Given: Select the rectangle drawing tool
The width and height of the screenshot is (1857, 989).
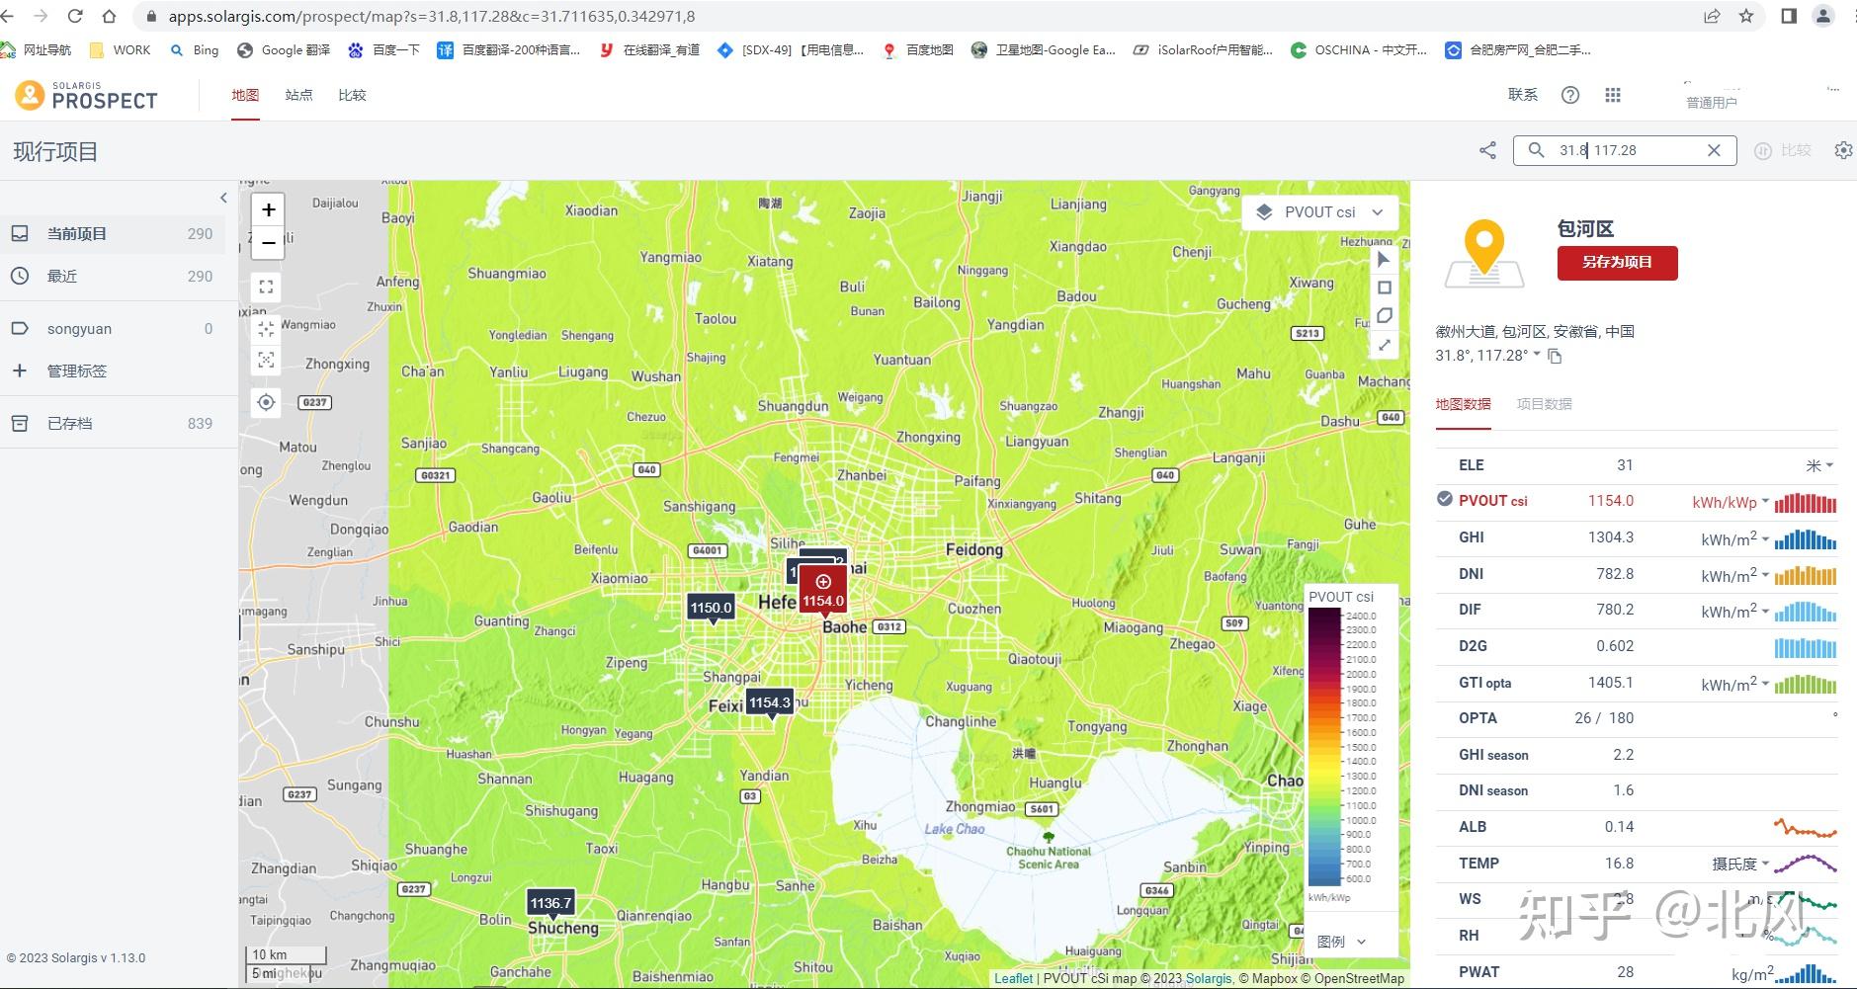Looking at the screenshot, I should coord(1385,288).
